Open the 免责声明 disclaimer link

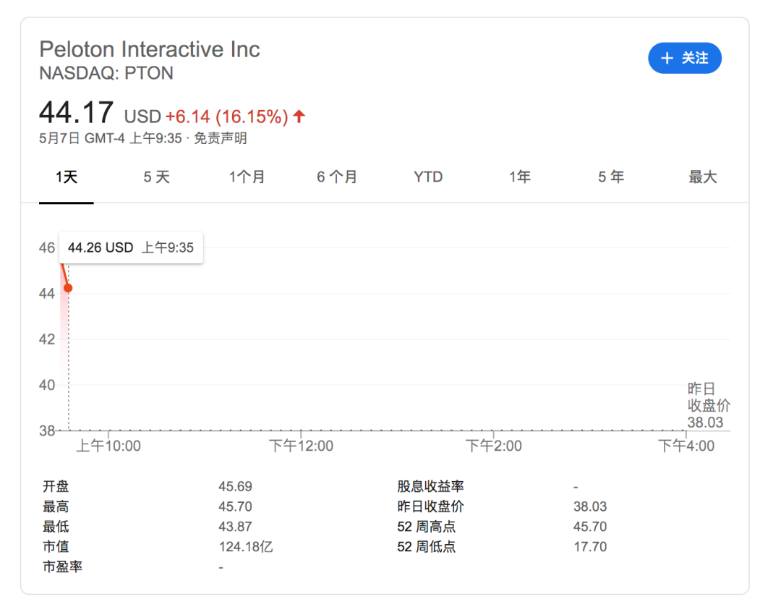click(x=221, y=138)
